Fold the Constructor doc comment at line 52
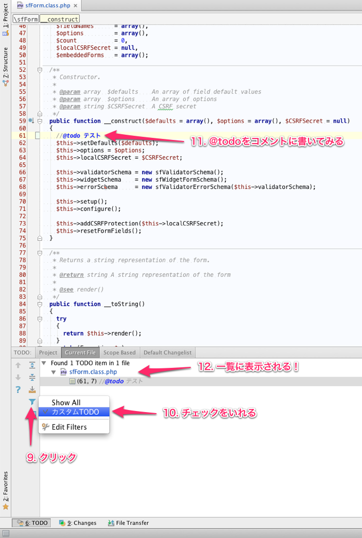 point(40,70)
